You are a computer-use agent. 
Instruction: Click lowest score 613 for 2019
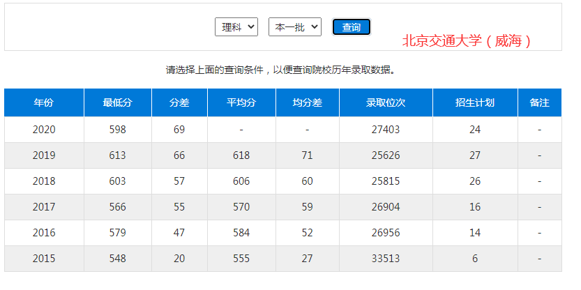click(x=117, y=155)
